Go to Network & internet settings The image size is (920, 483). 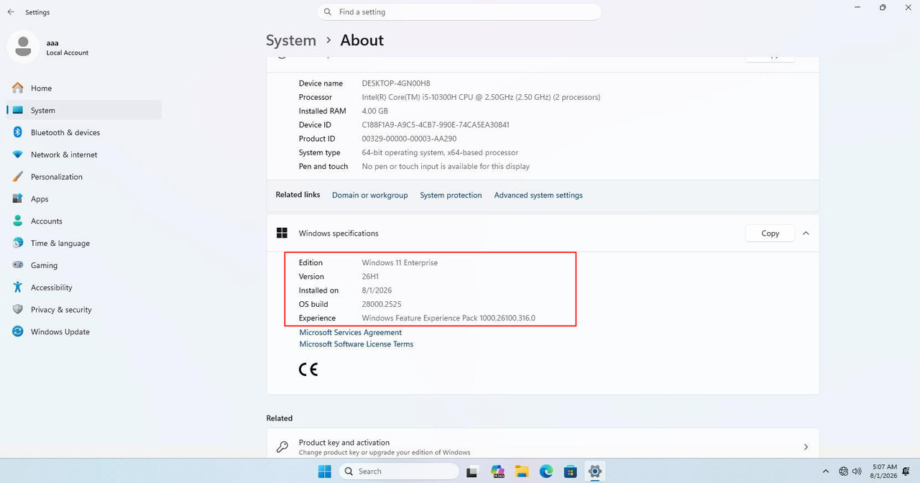click(84, 155)
